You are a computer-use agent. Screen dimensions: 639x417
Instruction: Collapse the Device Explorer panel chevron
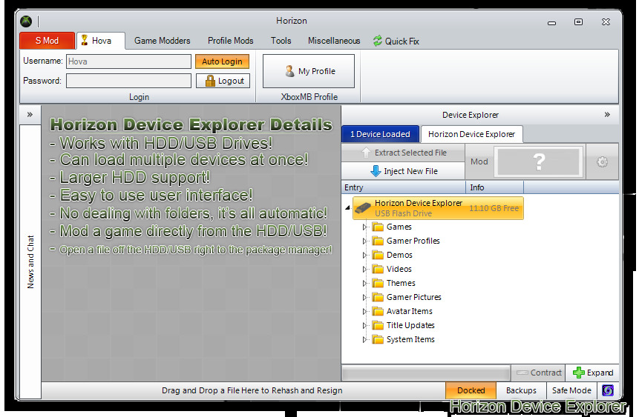coord(607,115)
